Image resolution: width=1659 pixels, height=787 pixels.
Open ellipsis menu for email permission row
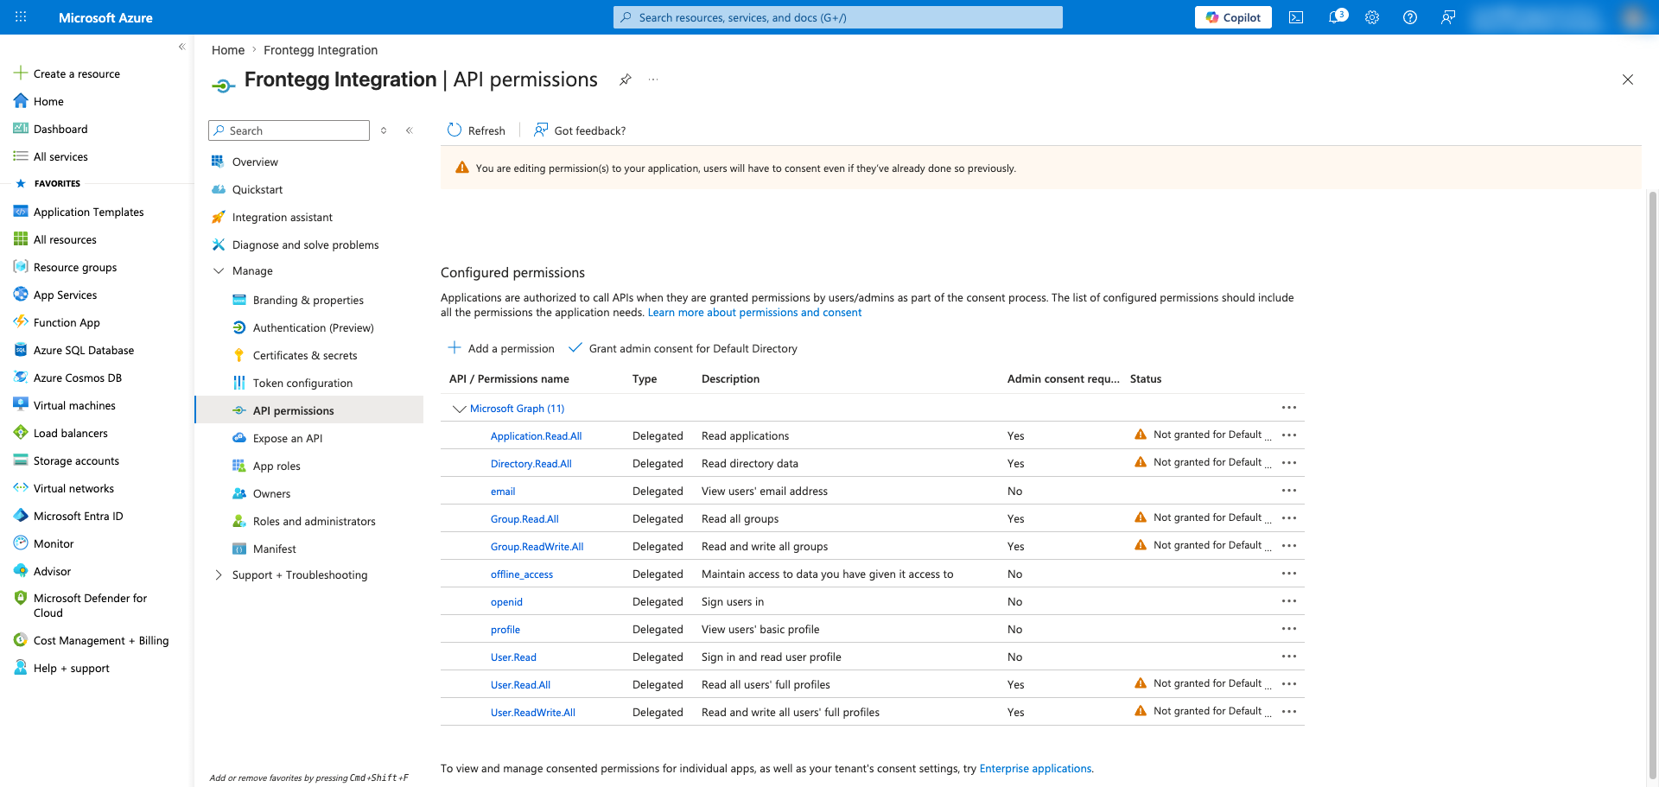[x=1289, y=491]
